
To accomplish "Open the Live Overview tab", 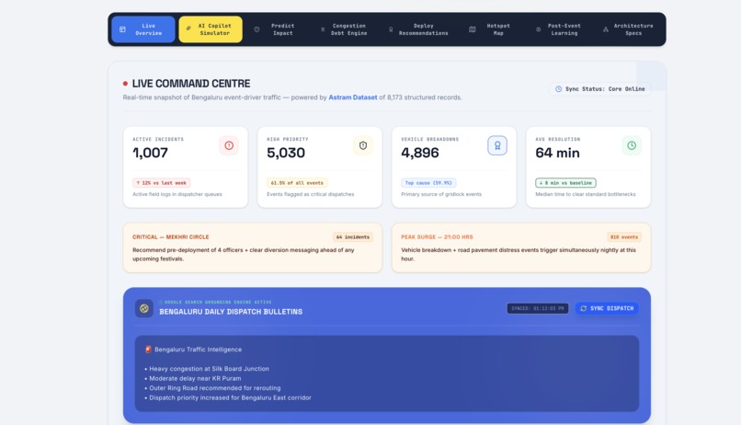I will (143, 29).
